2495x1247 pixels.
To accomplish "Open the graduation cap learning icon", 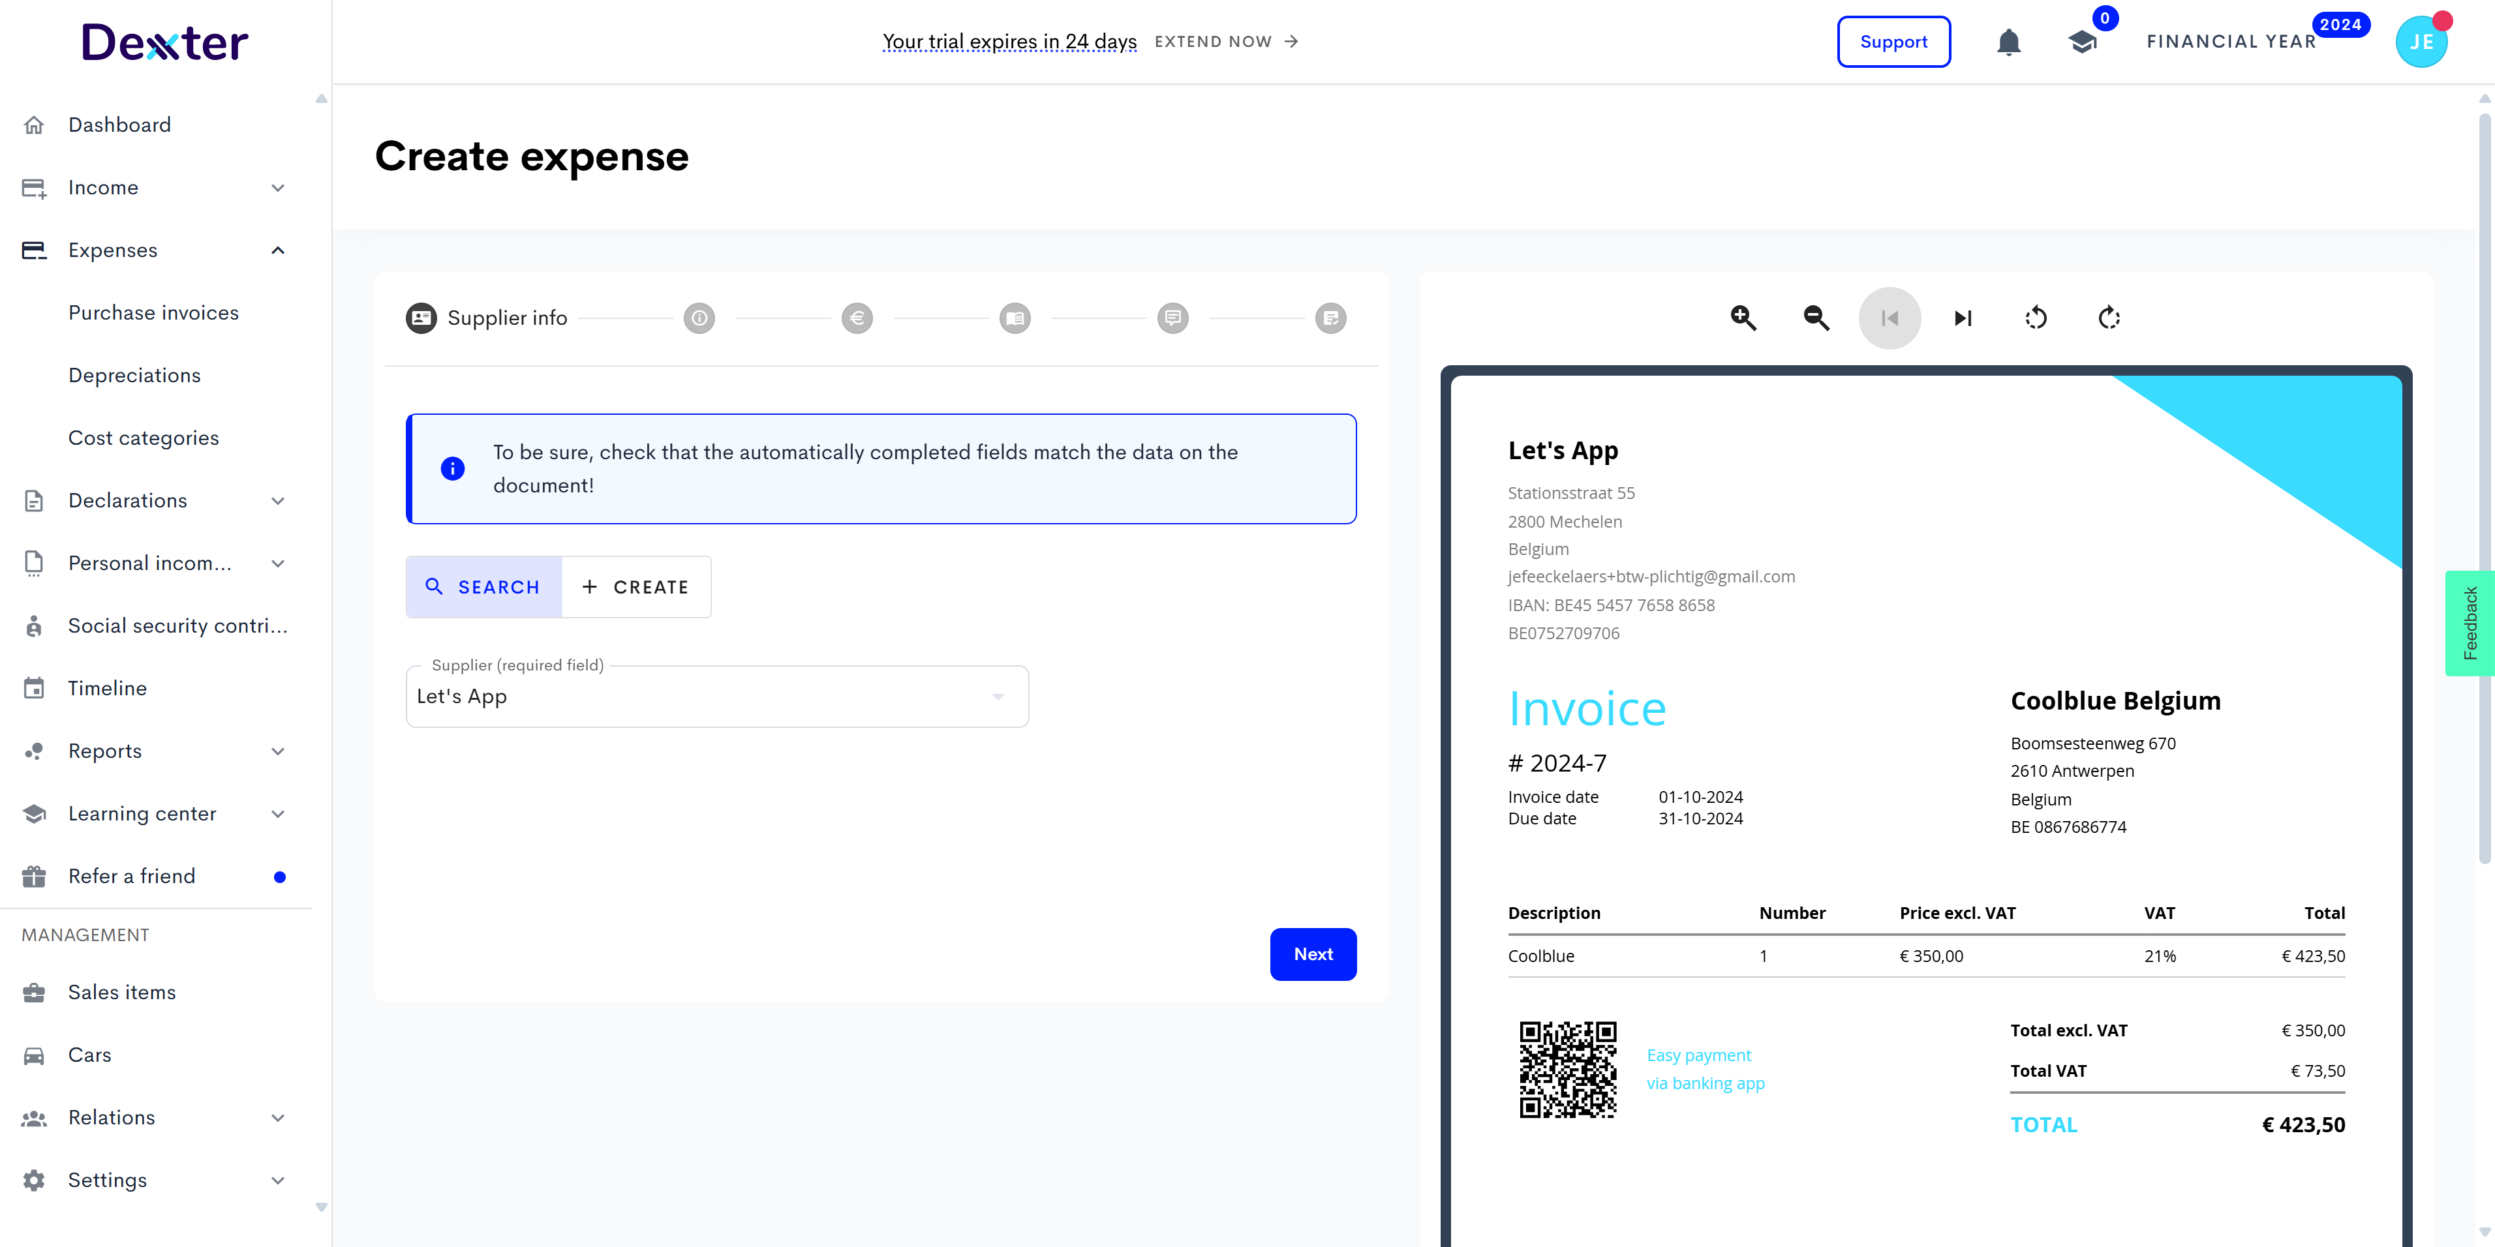I will tap(2081, 42).
